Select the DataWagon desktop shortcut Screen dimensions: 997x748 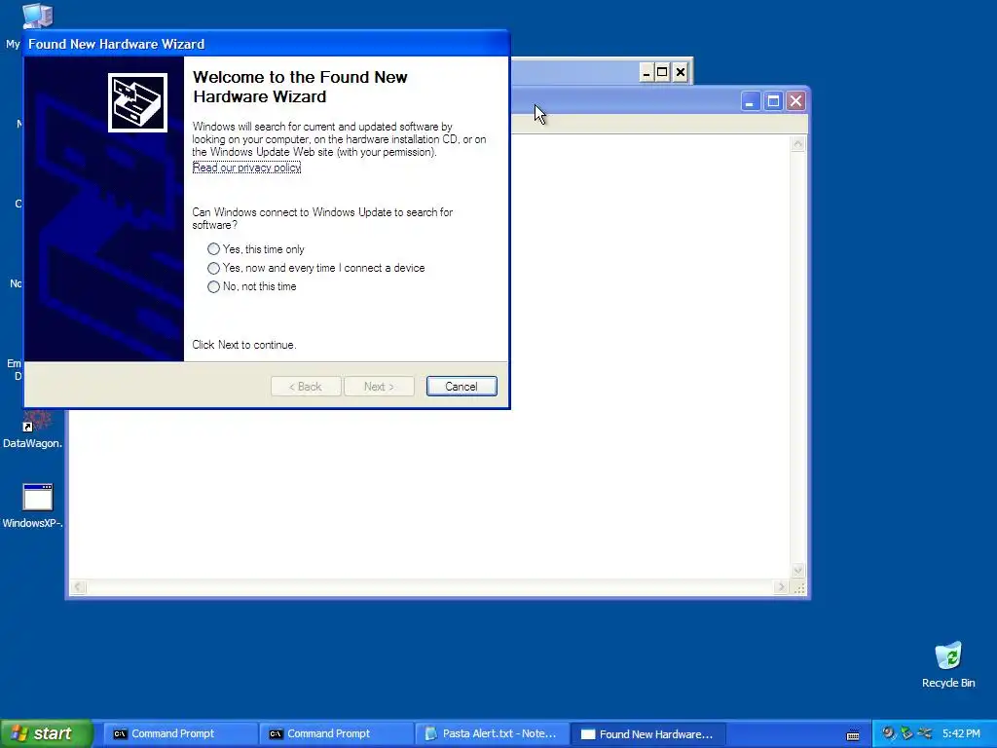[x=32, y=430]
